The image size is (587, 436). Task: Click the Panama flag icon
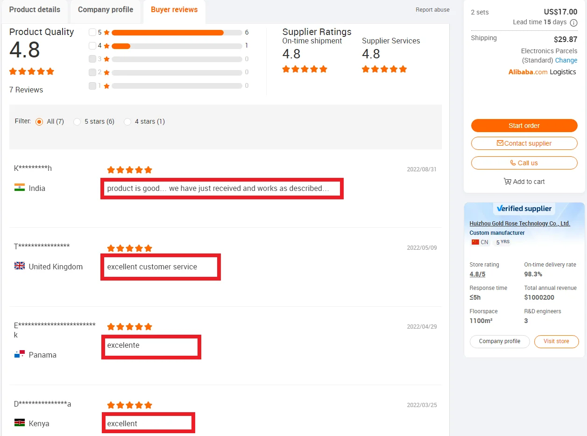coord(20,354)
